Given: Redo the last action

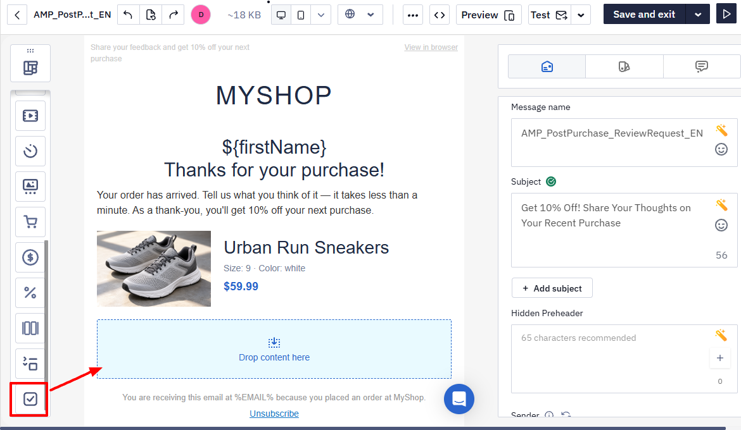Looking at the screenshot, I should point(173,15).
